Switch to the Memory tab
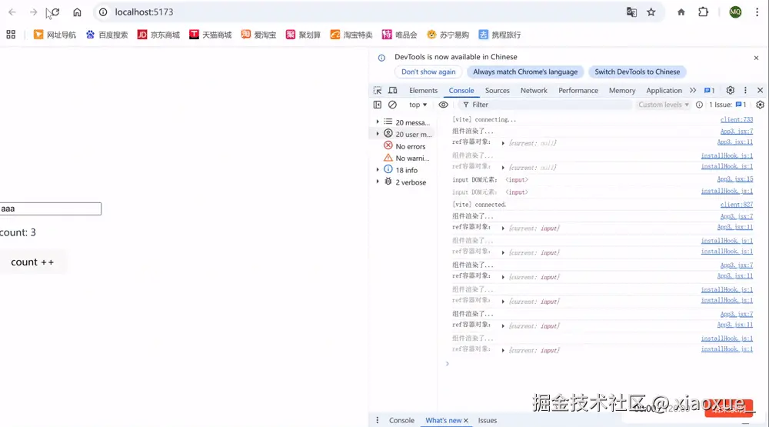Viewport: 769px width, 427px height. click(x=622, y=90)
